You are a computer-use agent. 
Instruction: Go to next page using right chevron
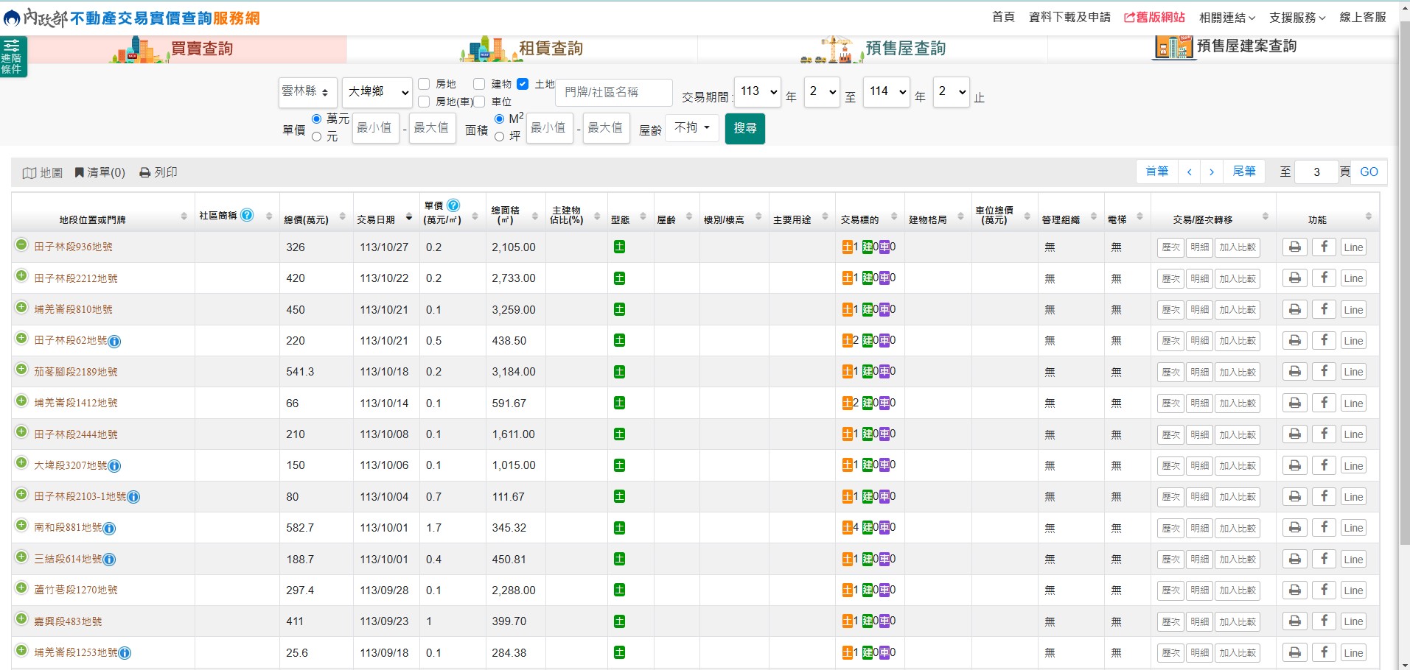[1211, 172]
